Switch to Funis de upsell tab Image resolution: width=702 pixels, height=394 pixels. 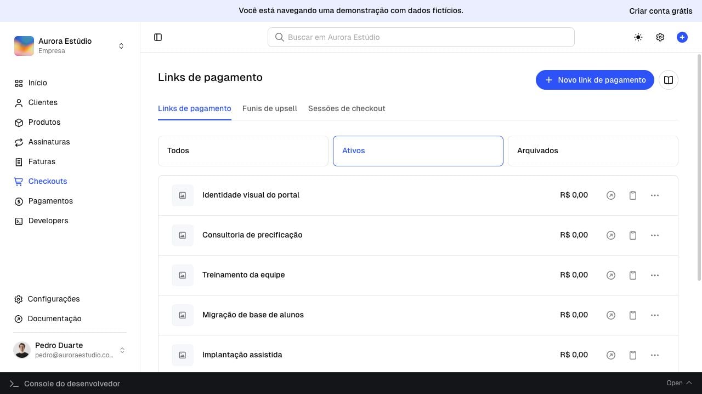[x=270, y=108]
